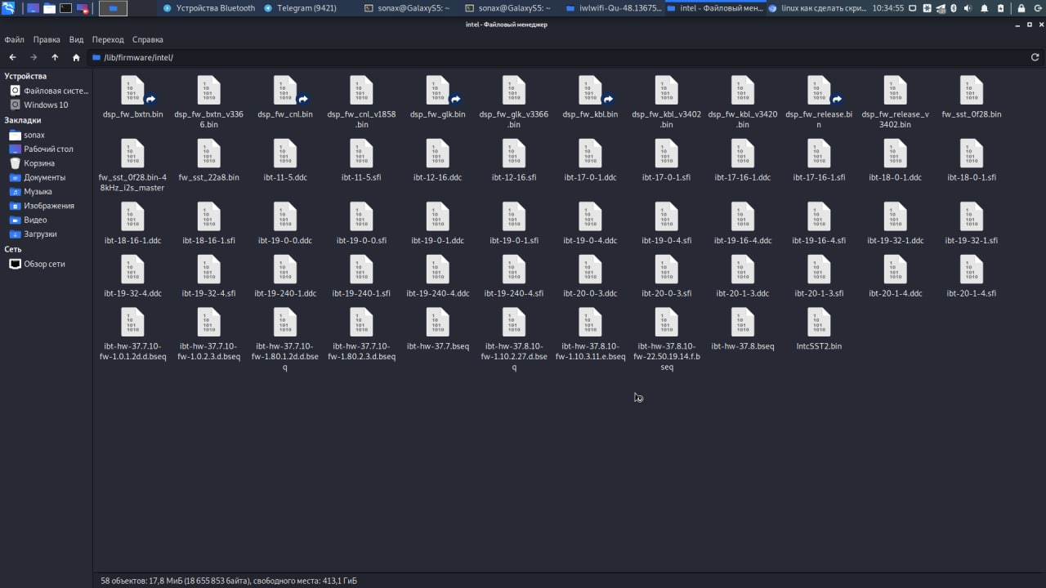This screenshot has height=588, width=1046.
Task: Go to parent folder with up arrow
Action: click(x=55, y=57)
